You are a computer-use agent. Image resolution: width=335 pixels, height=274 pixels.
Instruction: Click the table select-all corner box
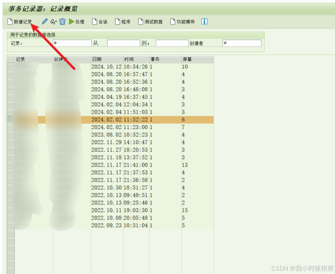[11, 59]
